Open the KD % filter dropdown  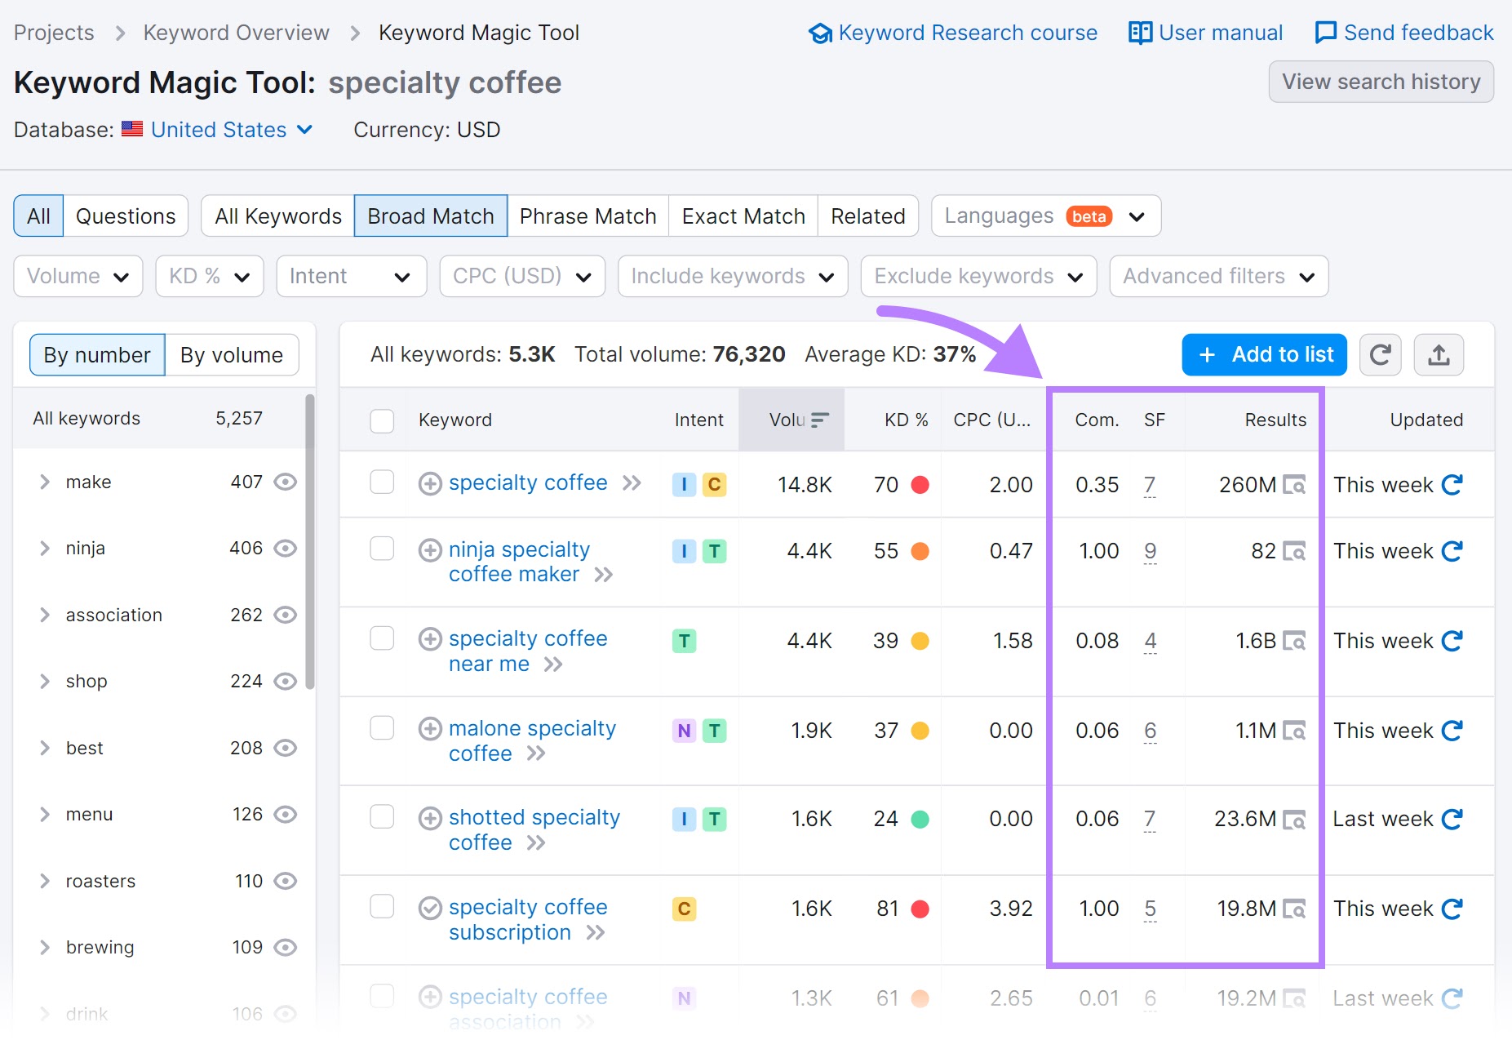(x=210, y=277)
